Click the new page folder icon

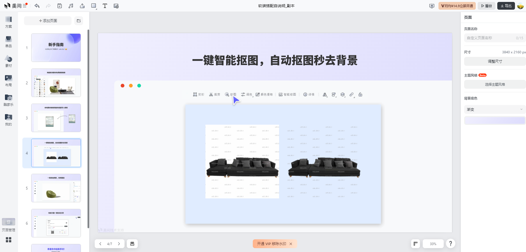click(79, 21)
